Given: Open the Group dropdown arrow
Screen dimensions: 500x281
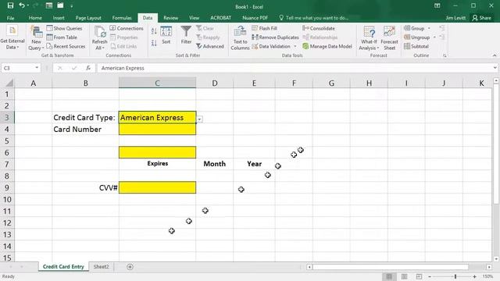Looking at the screenshot, I should tap(429, 28).
